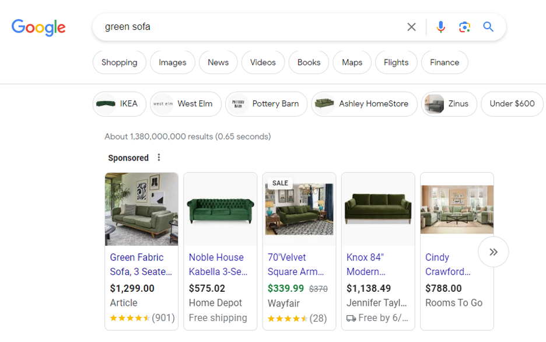Click the Sponsored label

128,158
